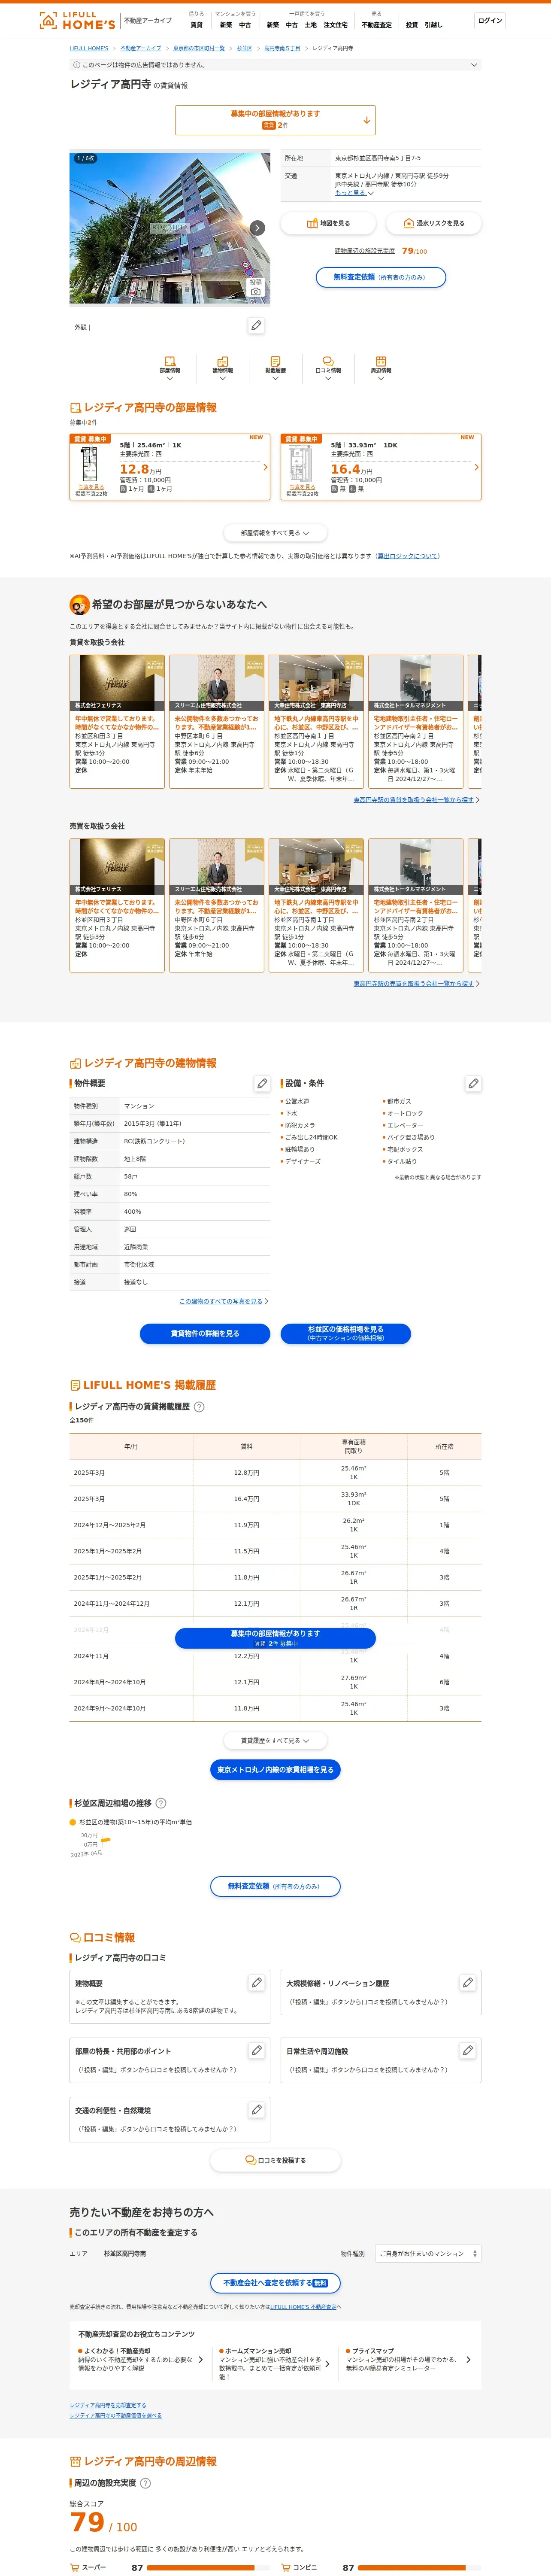Expand the ad notice banner
This screenshot has width=551, height=2576.
[275, 65]
